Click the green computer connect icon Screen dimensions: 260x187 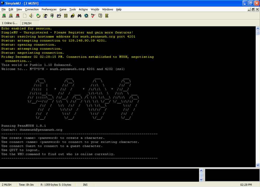coord(4,16)
